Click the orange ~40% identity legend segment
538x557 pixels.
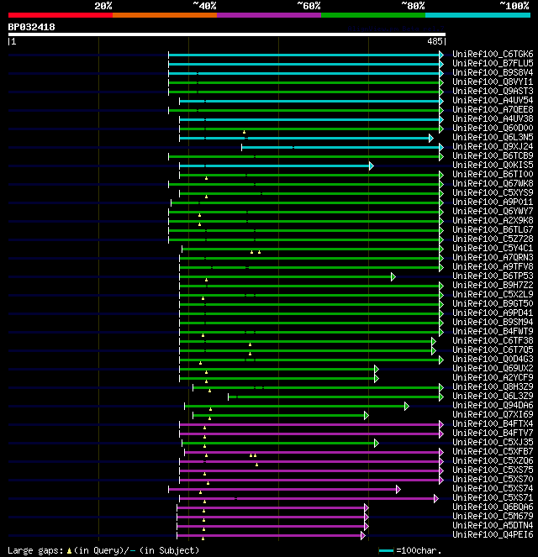tap(165, 15)
